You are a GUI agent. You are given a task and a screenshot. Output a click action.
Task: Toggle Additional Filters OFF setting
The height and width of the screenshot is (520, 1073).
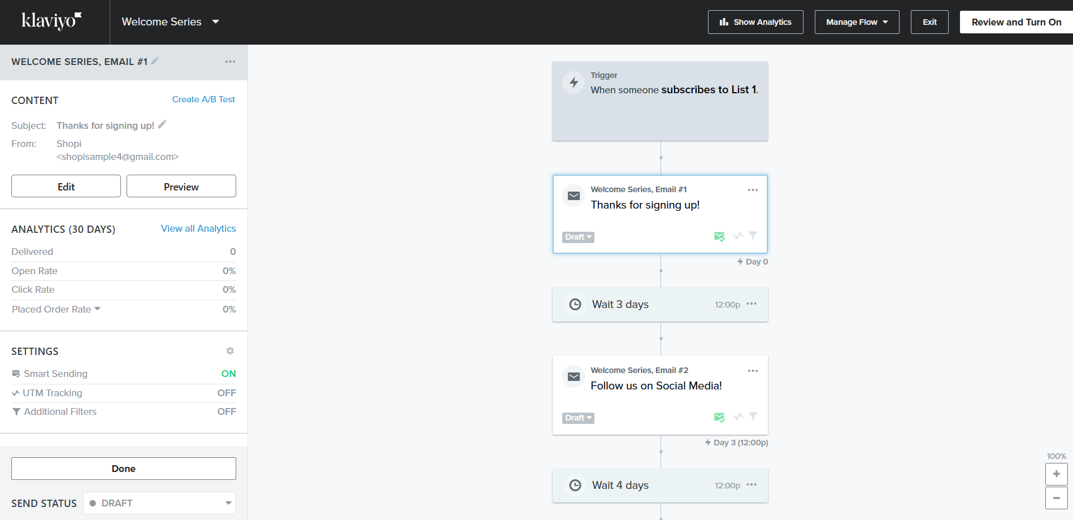click(227, 411)
